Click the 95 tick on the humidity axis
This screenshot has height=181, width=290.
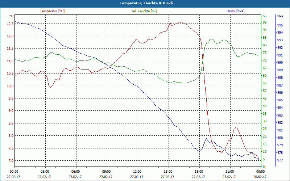[x=265, y=22]
